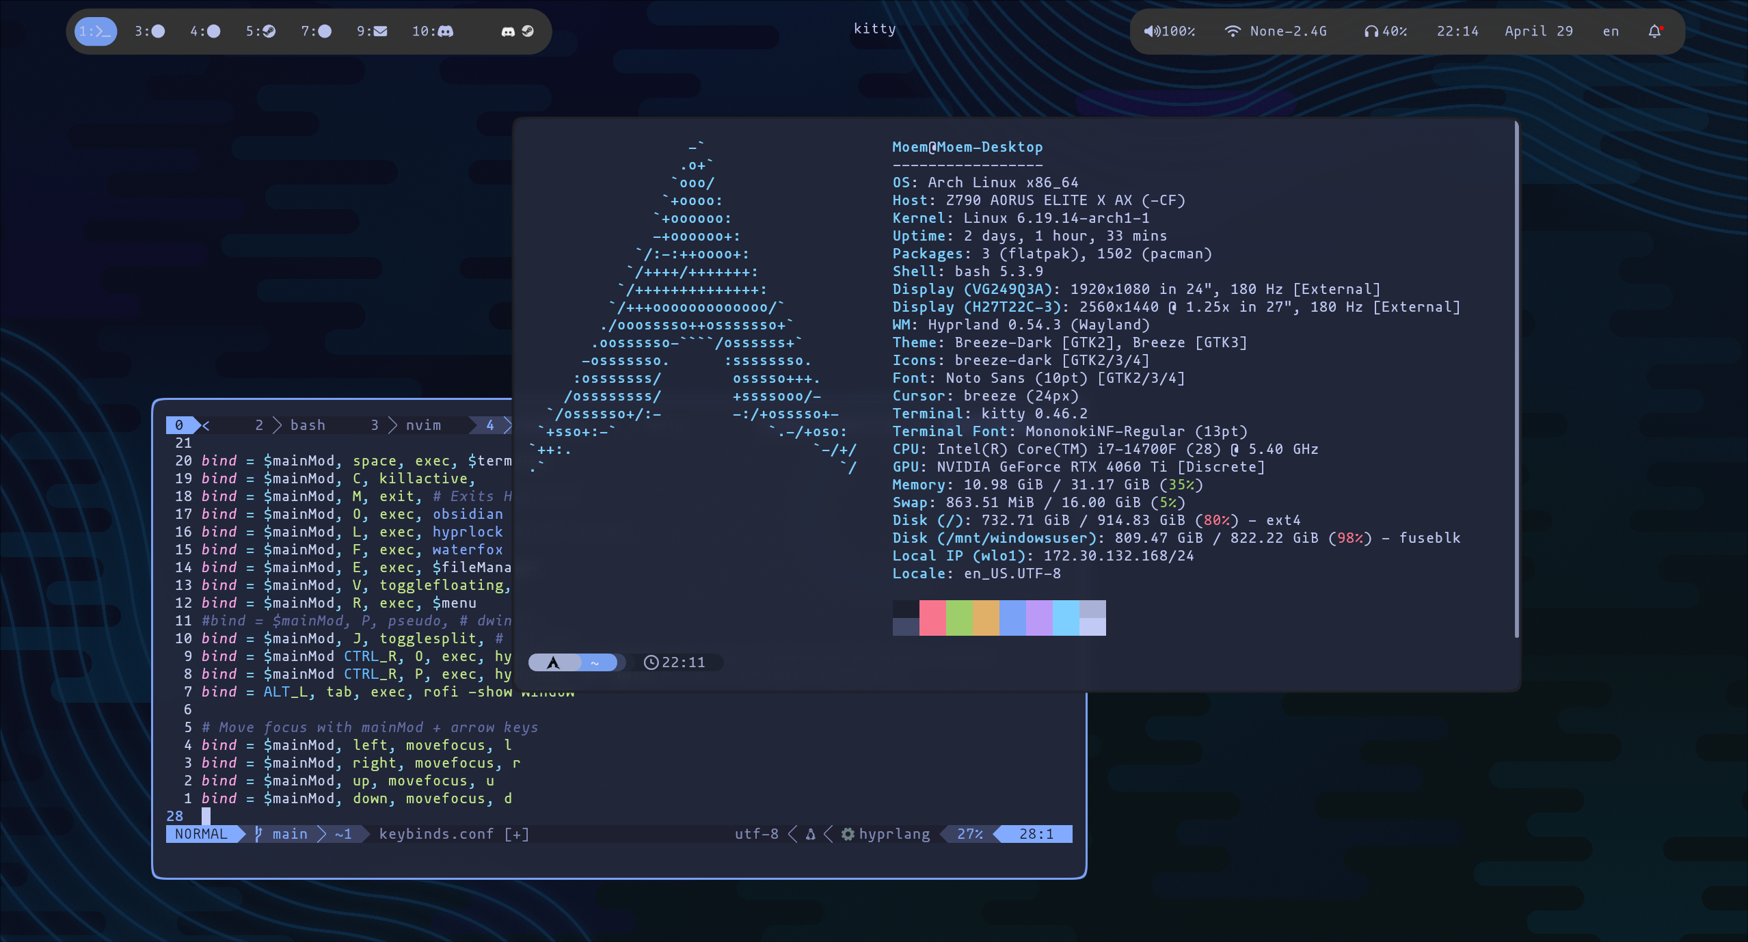Click the kitty window title in the bar
This screenshot has height=942, width=1748.
click(x=874, y=29)
